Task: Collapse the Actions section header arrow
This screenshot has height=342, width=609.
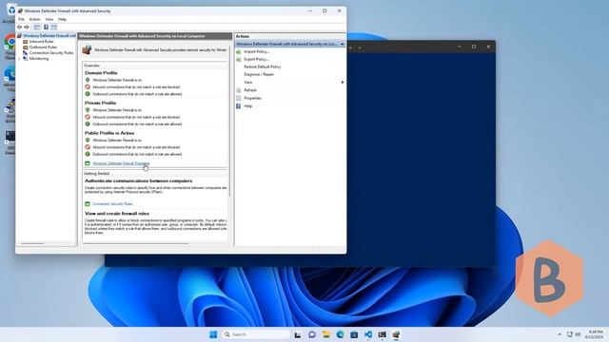Action: click(x=343, y=45)
